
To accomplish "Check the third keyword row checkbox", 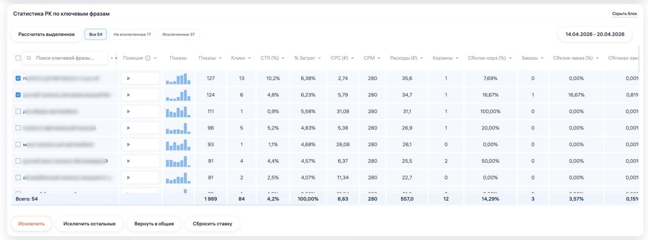I will pyautogui.click(x=18, y=112).
